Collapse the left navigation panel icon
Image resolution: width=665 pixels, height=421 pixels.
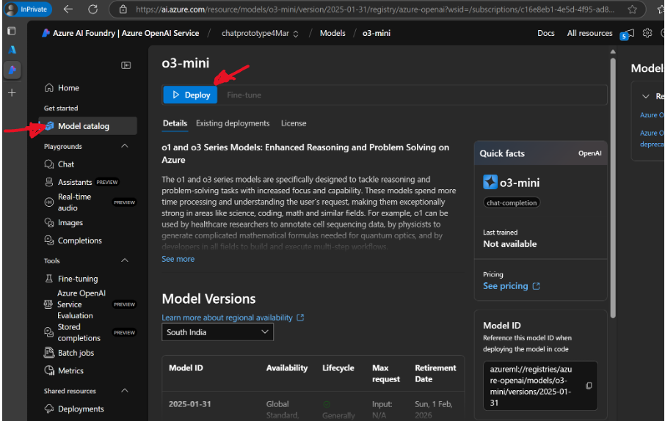point(126,65)
